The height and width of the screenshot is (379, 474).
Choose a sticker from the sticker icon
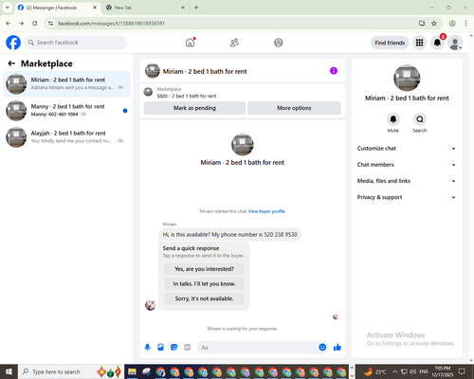(x=173, y=348)
